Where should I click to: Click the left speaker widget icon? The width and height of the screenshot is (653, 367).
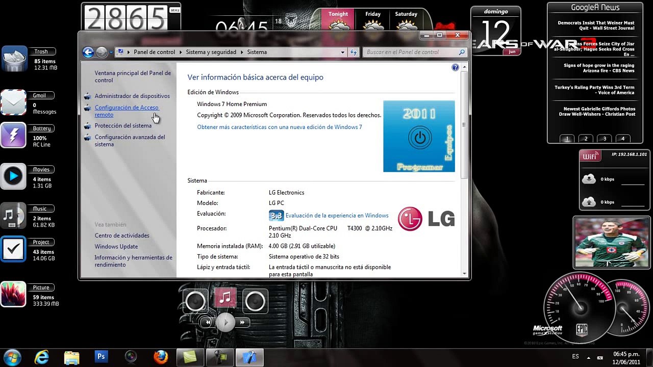[x=195, y=301]
